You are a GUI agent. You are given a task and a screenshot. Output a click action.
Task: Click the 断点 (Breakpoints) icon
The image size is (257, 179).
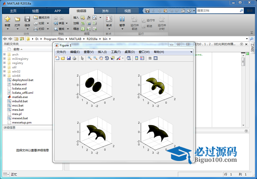(x=109, y=19)
